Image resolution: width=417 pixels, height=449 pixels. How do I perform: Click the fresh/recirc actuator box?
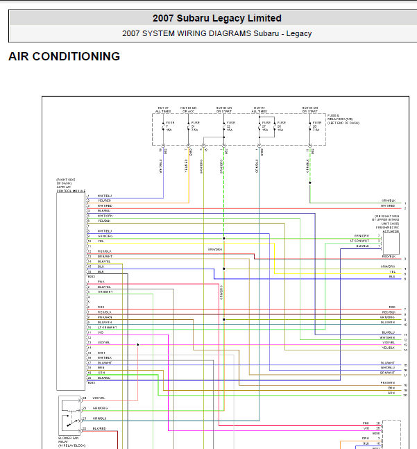(391, 244)
